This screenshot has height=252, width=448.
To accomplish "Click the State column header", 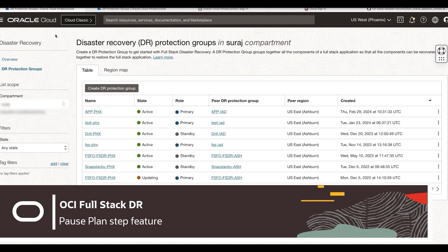I will coord(142,101).
